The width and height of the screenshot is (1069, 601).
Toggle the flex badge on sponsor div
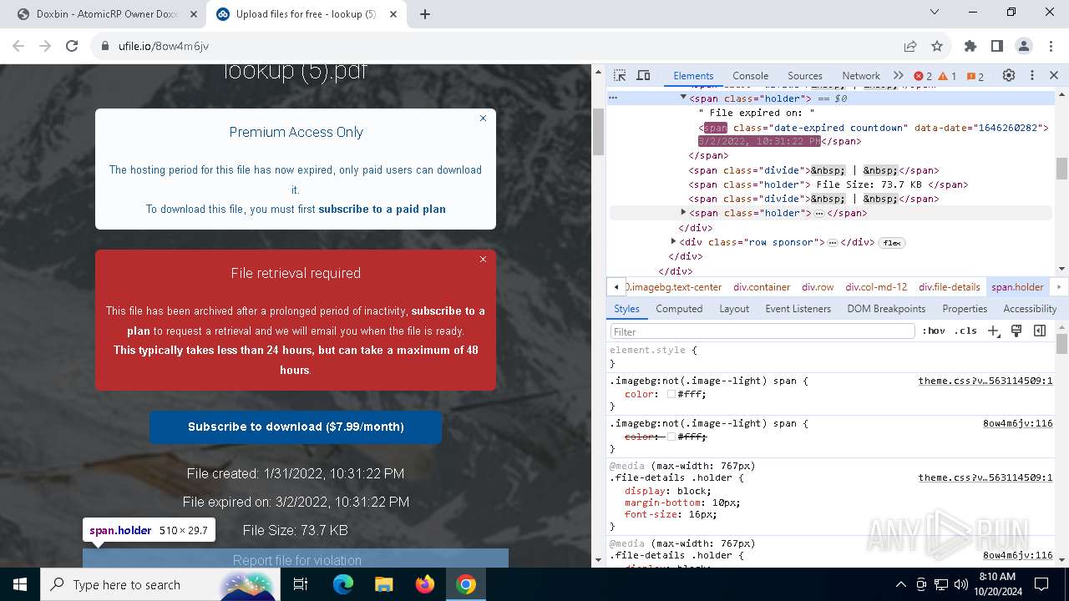892,243
